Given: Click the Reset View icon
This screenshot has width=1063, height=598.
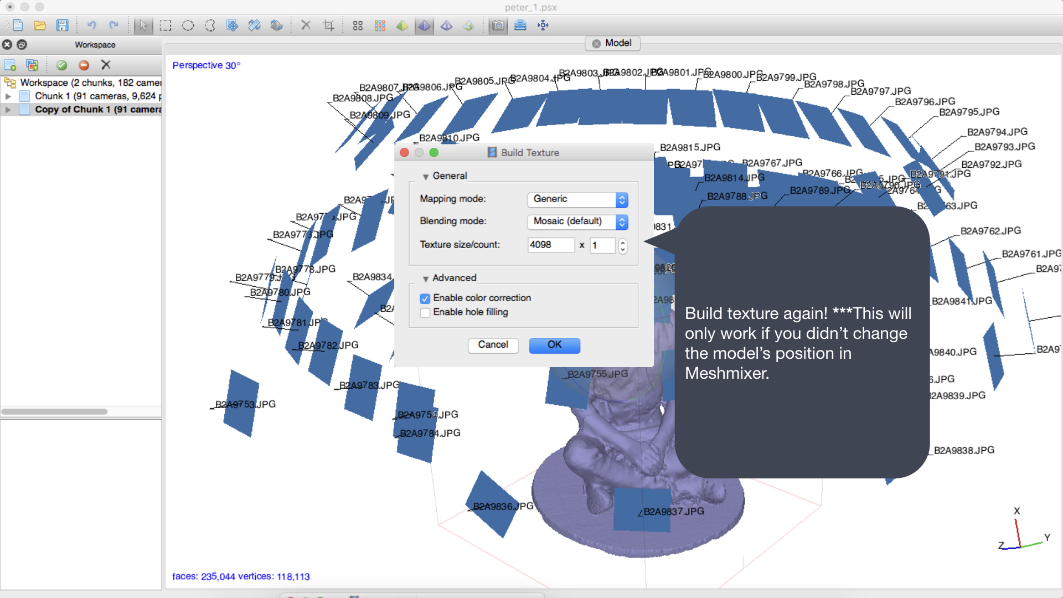Looking at the screenshot, I should click(x=543, y=25).
